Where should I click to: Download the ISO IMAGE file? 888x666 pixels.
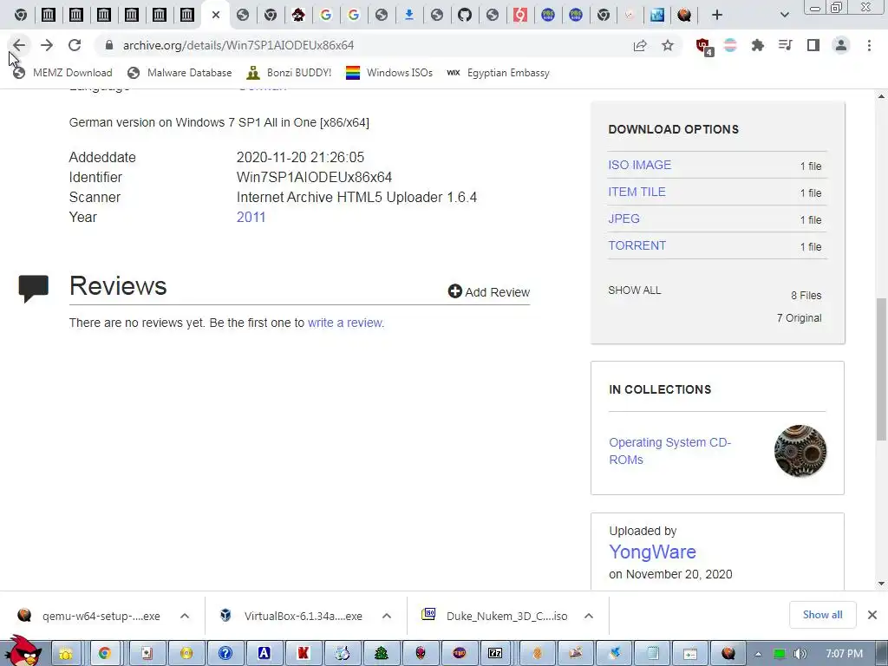639,165
